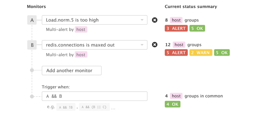The image size is (264, 116).
Task: Focus the Trigger when expression field
Action: click(94, 96)
